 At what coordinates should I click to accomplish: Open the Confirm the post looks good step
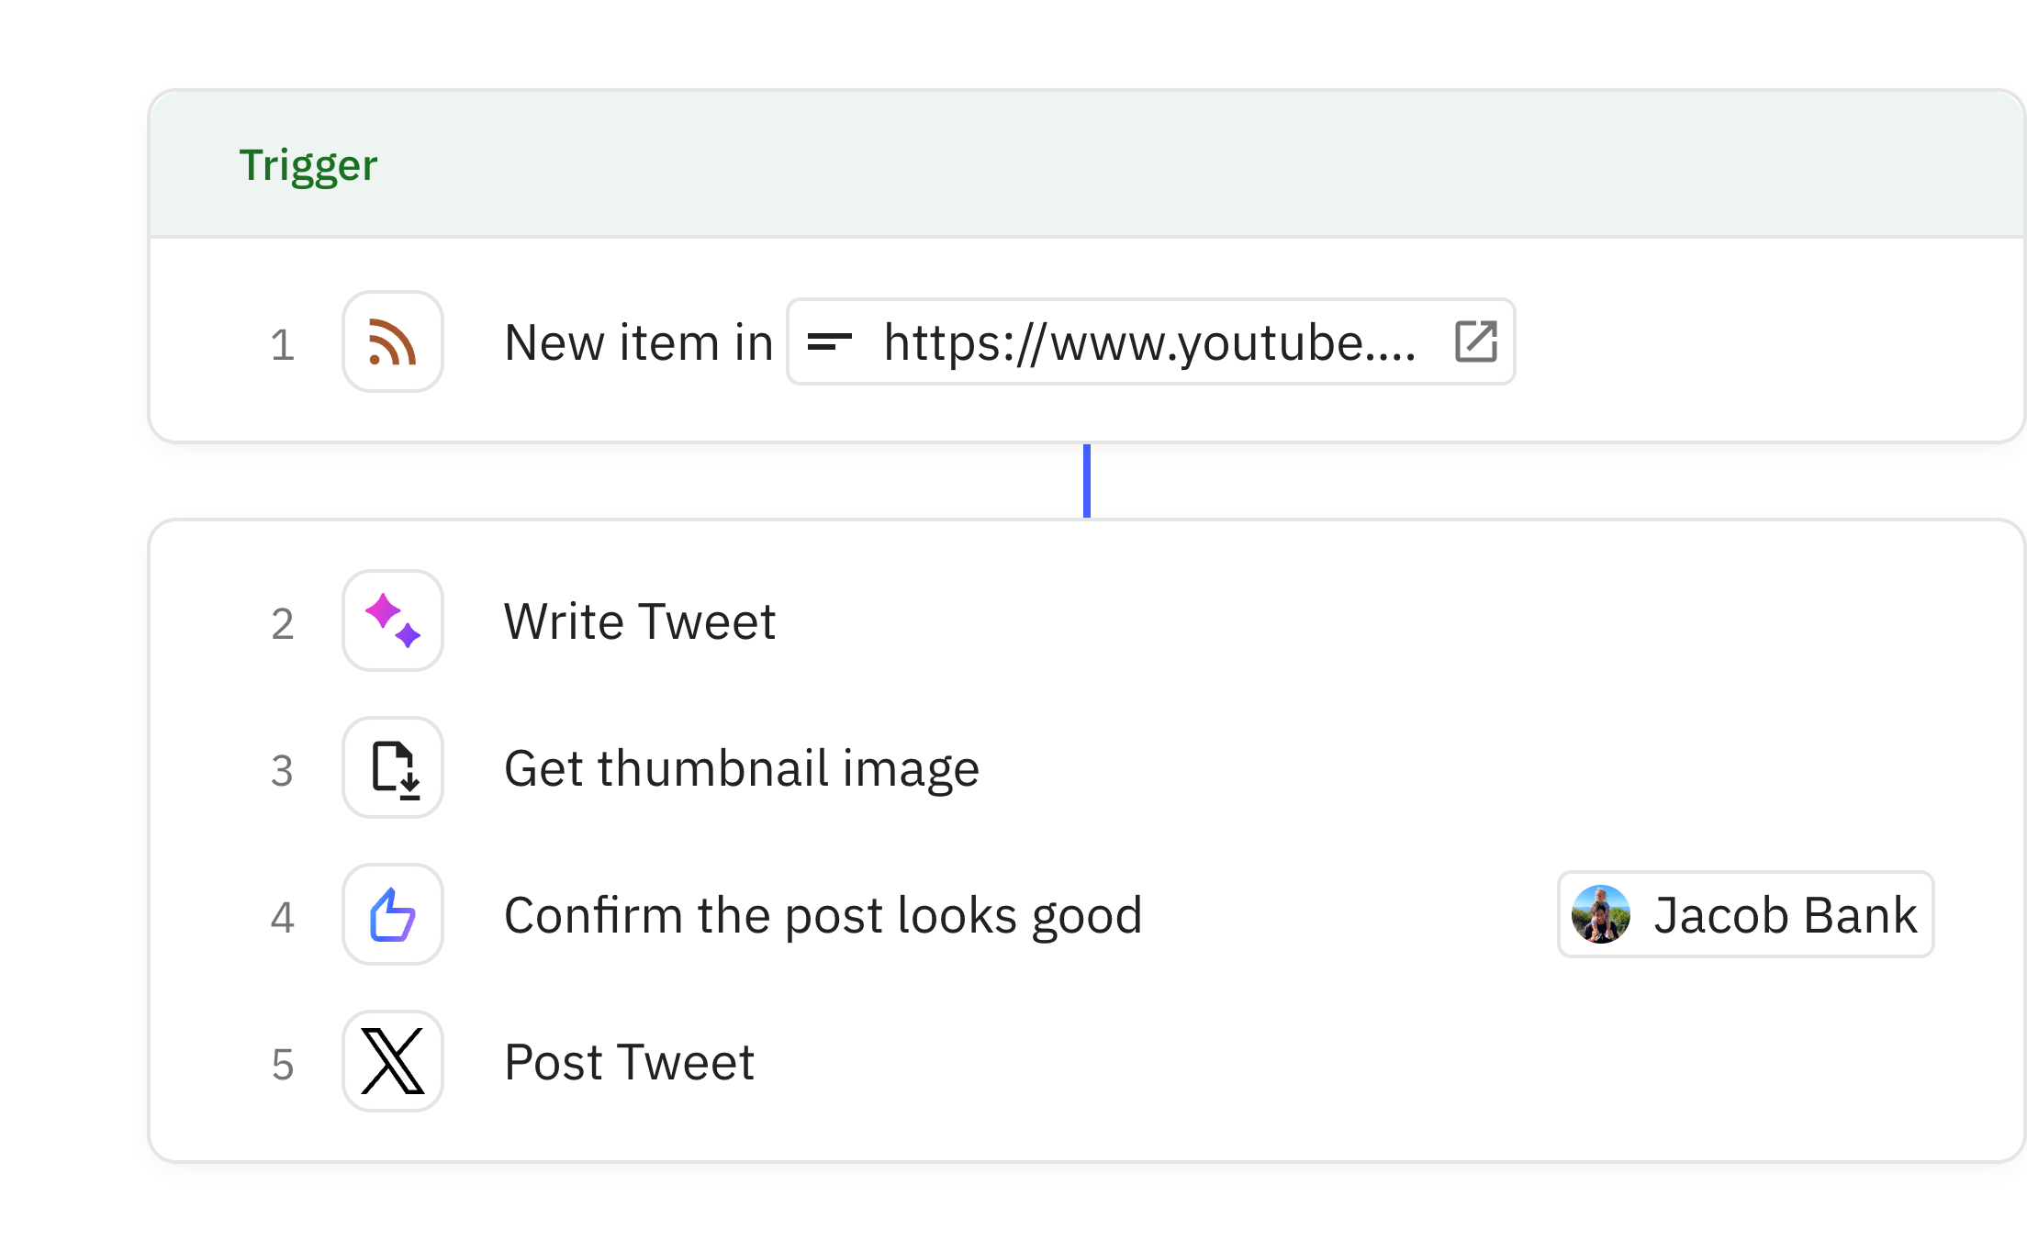(x=823, y=915)
